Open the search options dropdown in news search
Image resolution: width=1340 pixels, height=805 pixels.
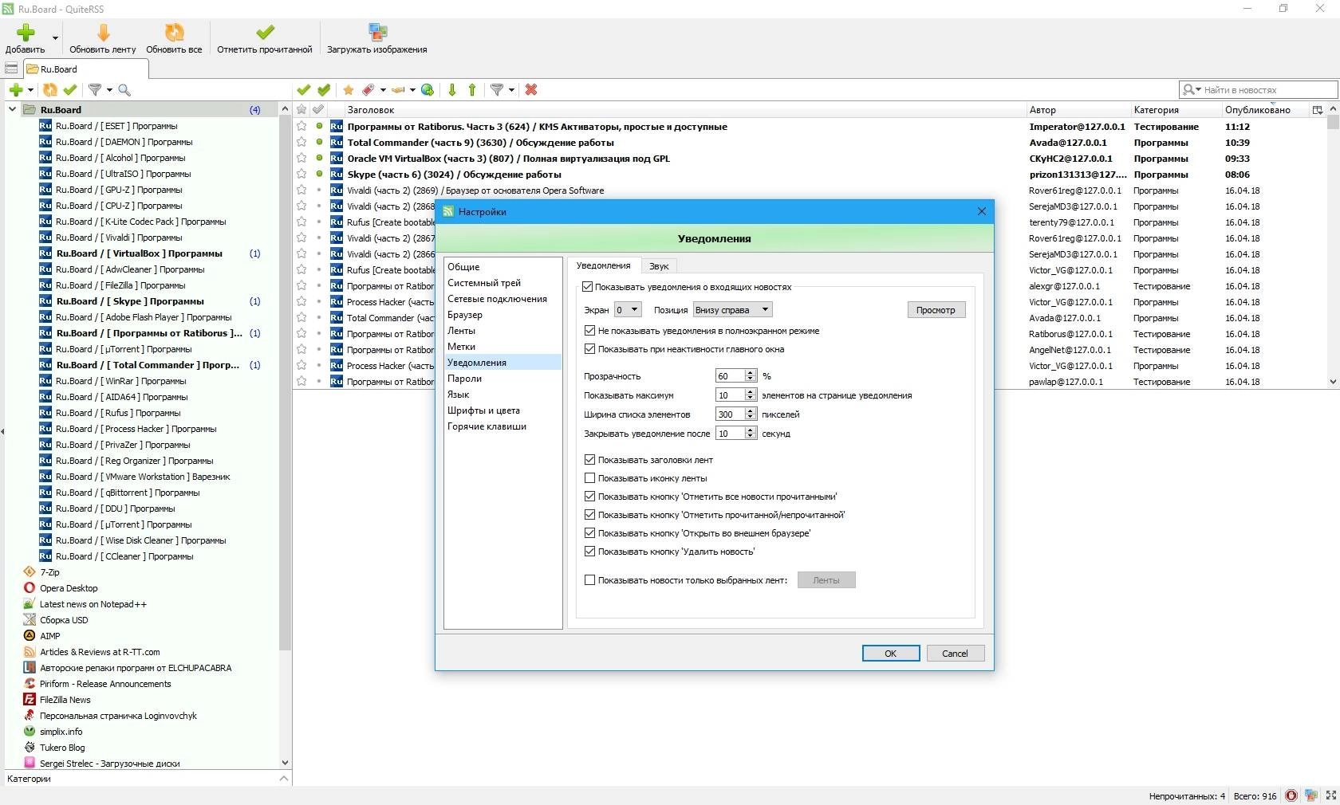click(x=1192, y=90)
